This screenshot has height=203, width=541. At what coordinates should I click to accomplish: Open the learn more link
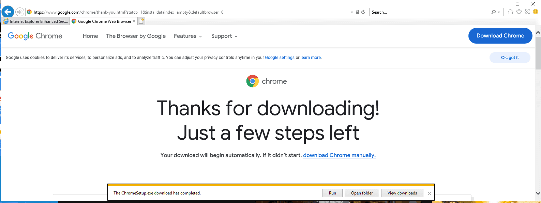click(311, 58)
